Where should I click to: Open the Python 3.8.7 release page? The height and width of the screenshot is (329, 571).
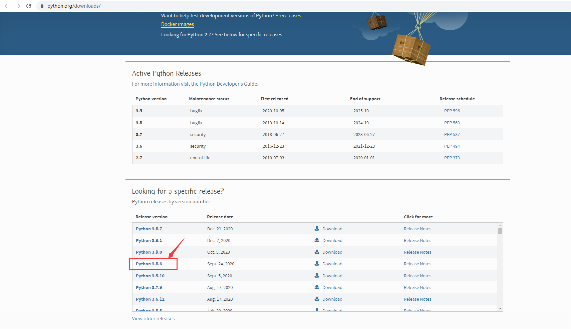pyautogui.click(x=149, y=229)
